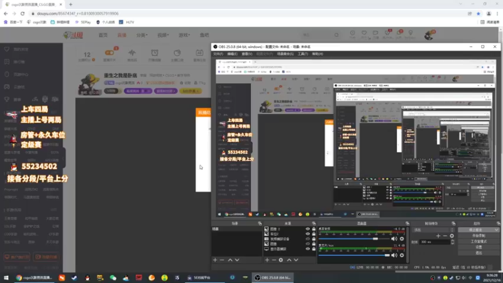The height and width of the screenshot is (283, 503).
Task: Toggle the Douyu live broadcast switch
Action: (x=109, y=53)
